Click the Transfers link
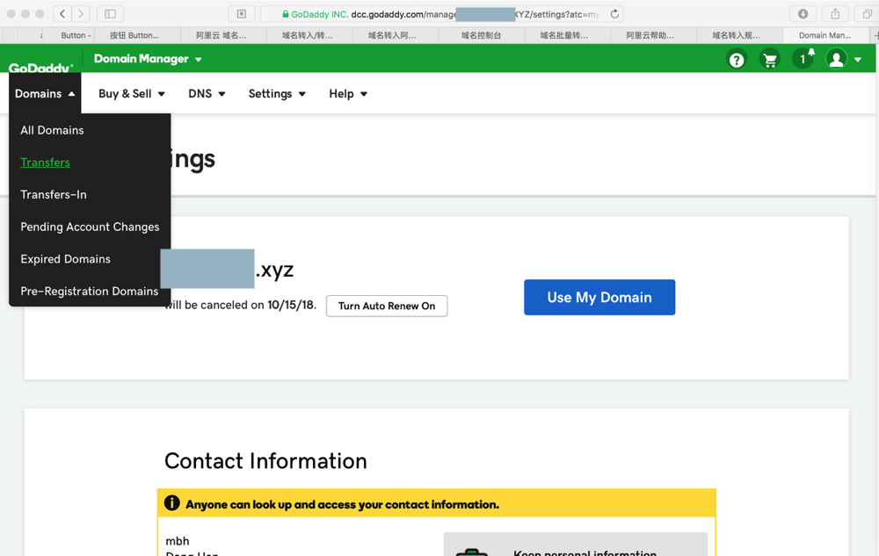 (x=45, y=162)
